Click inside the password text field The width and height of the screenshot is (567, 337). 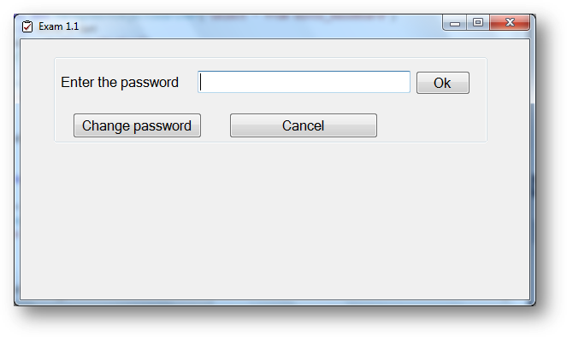[x=304, y=82]
